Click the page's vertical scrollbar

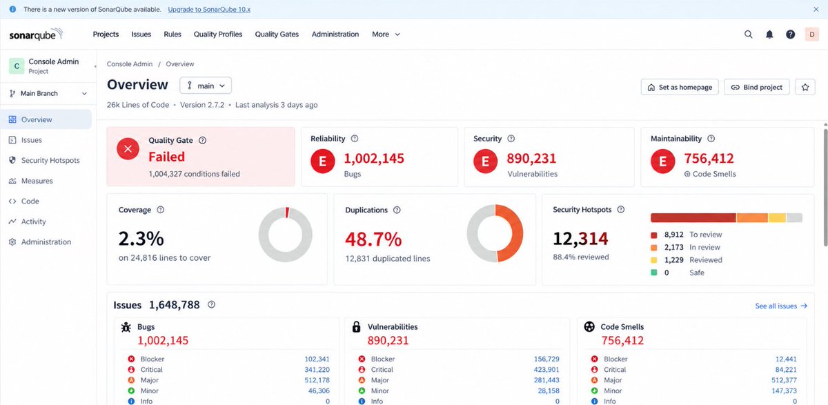coord(825,186)
